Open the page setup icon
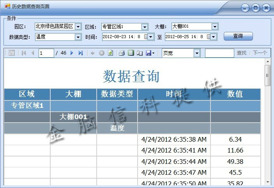The height and width of the screenshot is (188, 274). pyautogui.click(x=139, y=53)
